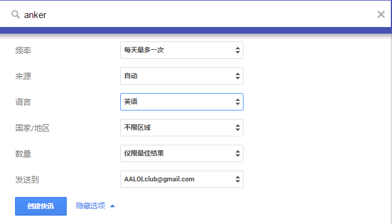Open the 数量 dropdown showing 仅限最佳结果
The width and height of the screenshot is (392, 224).
pyautogui.click(x=182, y=153)
